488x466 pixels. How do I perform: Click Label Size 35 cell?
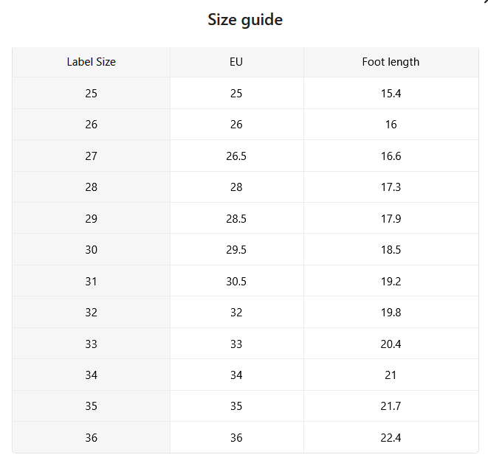click(x=92, y=406)
